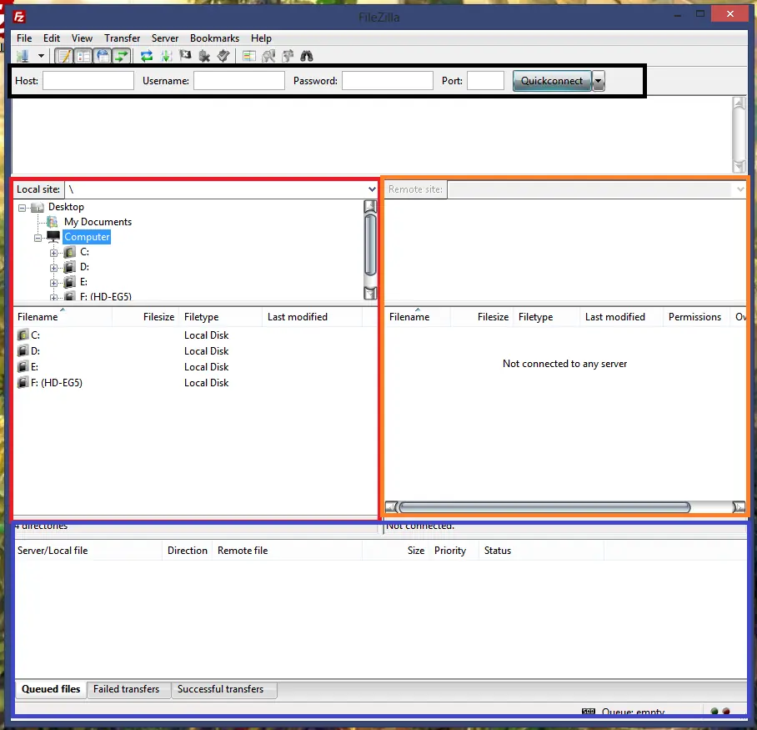Open the View menu
The height and width of the screenshot is (730, 757).
point(82,38)
